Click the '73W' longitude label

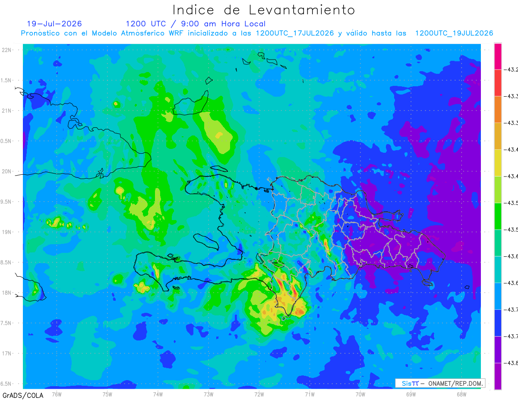click(208, 394)
